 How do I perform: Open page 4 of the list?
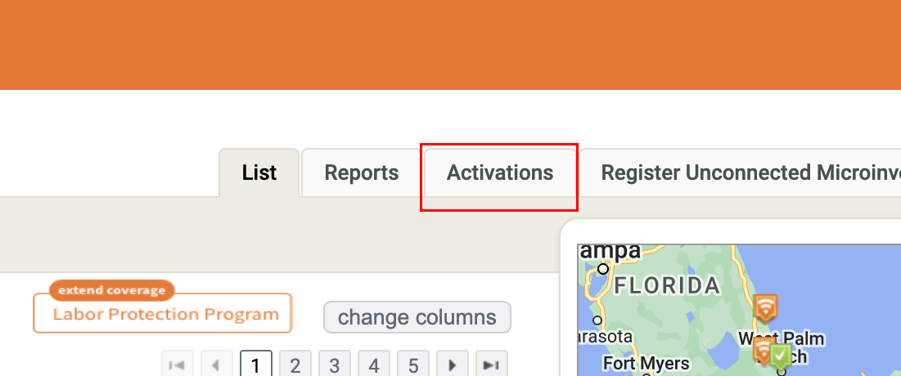point(374,365)
